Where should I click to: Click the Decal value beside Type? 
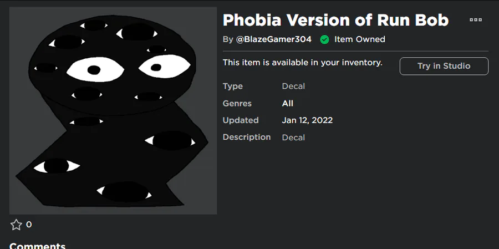click(x=293, y=87)
